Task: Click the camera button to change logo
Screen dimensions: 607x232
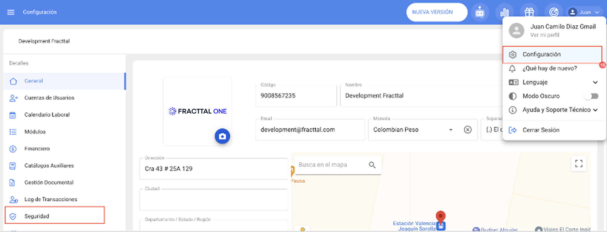Action: [x=222, y=136]
